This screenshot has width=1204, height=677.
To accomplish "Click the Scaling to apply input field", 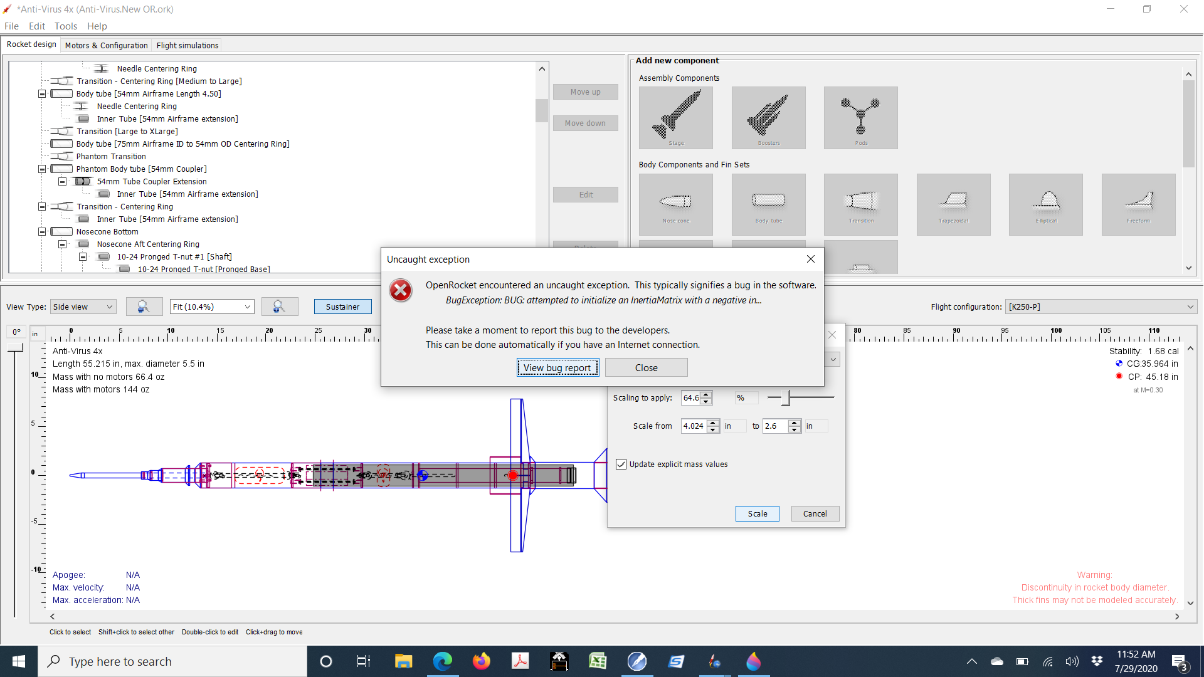I will (x=692, y=397).
